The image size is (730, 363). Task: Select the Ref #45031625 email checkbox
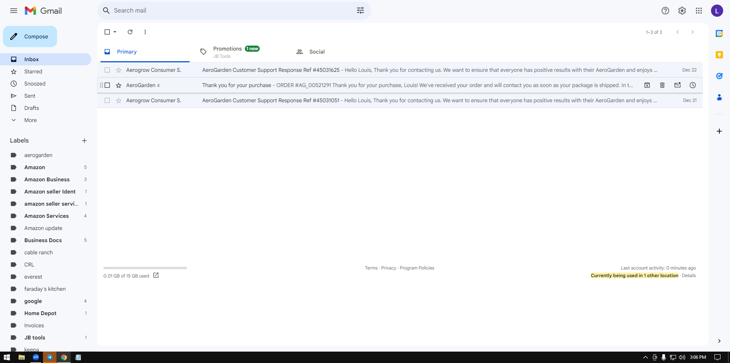107,70
